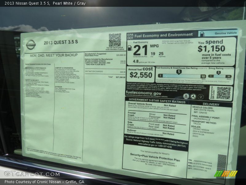Click the 'MOM, DAD, MEET YOUR BACKUP' tagline
The height and width of the screenshot is (185, 246).
click(54, 55)
